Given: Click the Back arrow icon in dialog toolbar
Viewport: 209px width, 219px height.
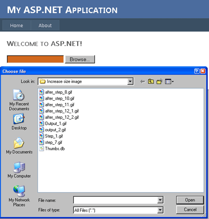Looking at the screenshot, I should coord(143,82).
